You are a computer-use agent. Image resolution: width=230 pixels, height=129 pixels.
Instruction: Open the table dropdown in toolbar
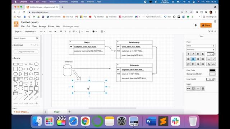pos(103,32)
